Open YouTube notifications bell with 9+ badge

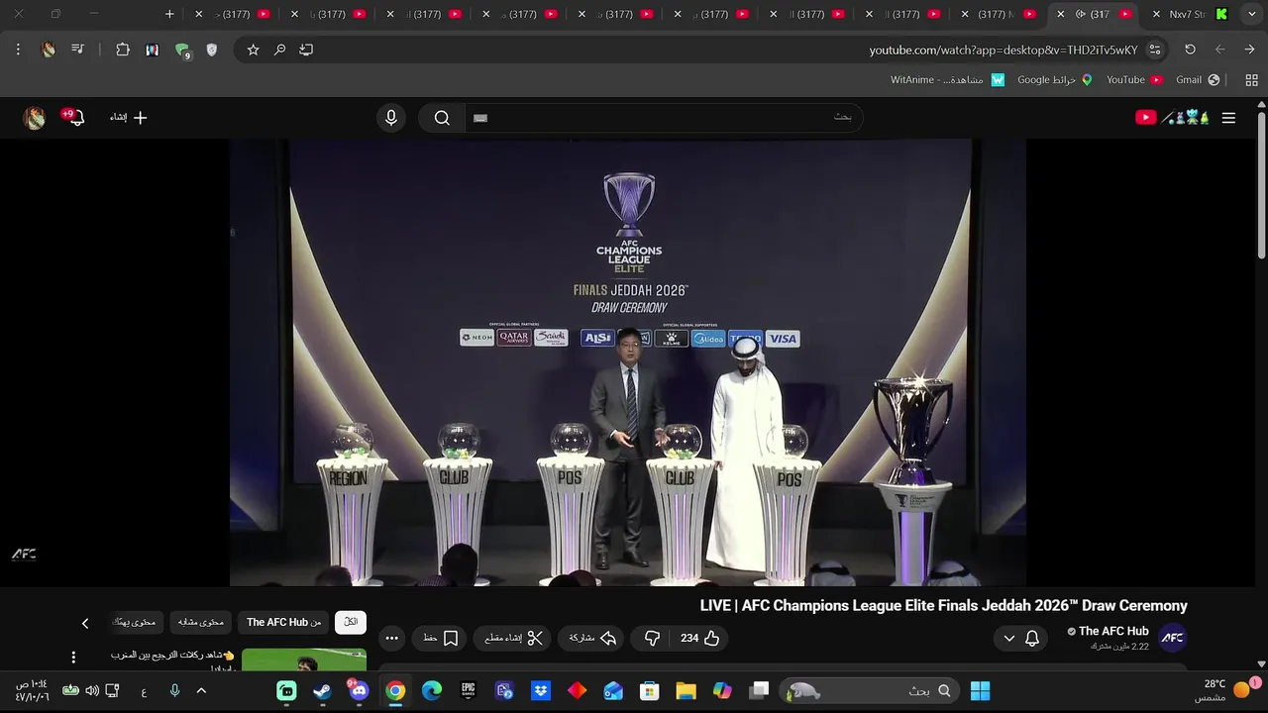[x=73, y=118]
